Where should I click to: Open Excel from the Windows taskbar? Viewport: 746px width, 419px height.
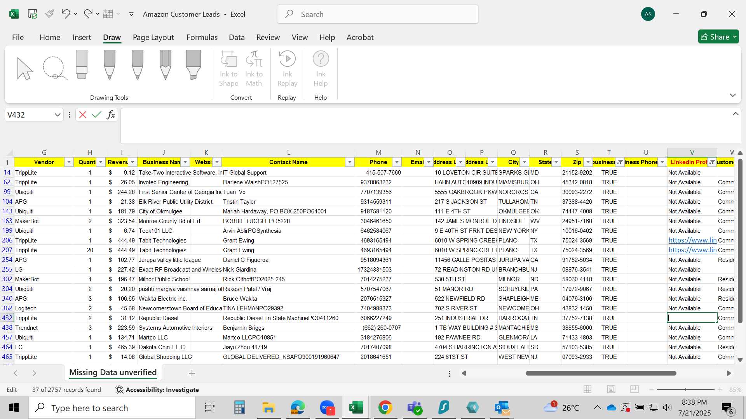coord(356,408)
